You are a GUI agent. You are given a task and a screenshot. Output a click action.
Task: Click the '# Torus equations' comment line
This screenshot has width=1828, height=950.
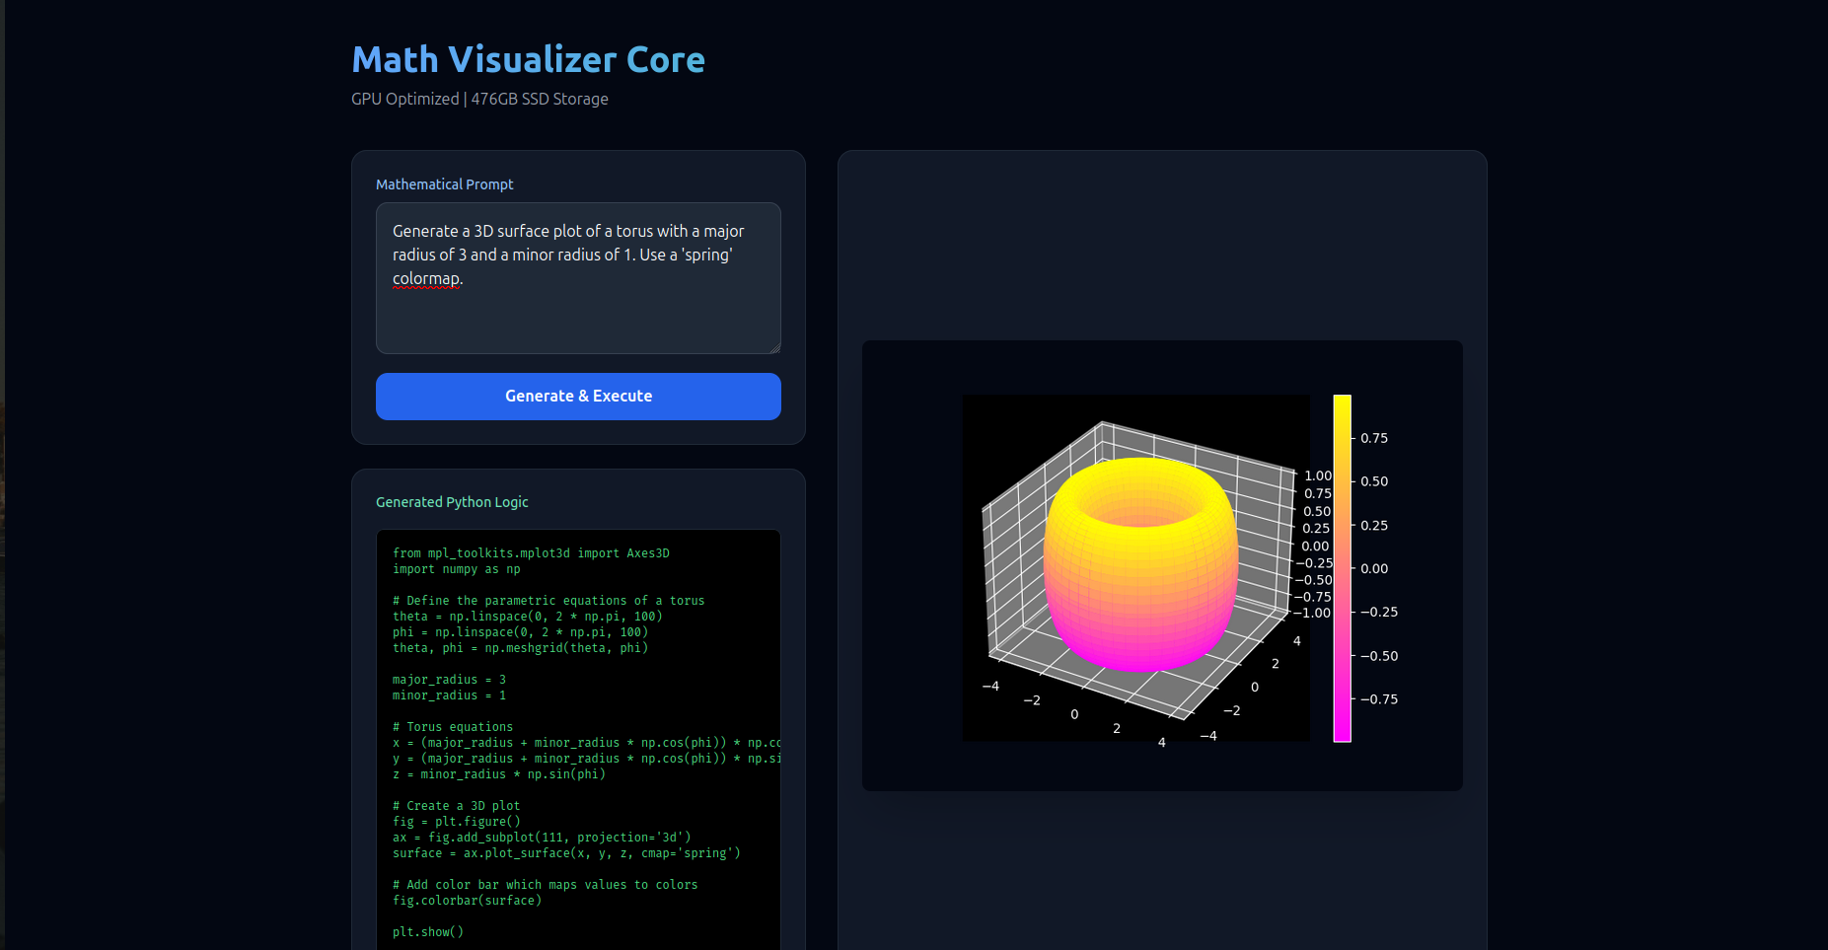[453, 726]
